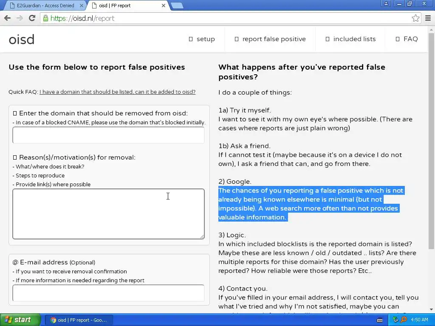Click the '4) Contact you.' heading text
Image resolution: width=435 pixels, height=326 pixels.
click(243, 289)
